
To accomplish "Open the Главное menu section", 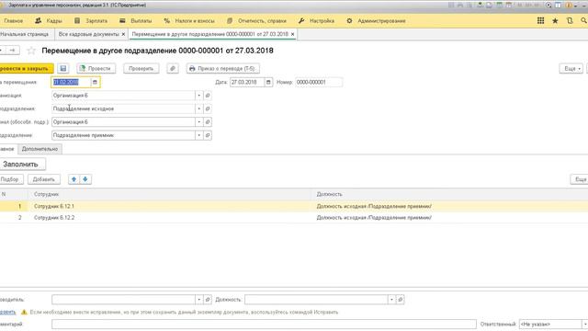I will click(13, 21).
